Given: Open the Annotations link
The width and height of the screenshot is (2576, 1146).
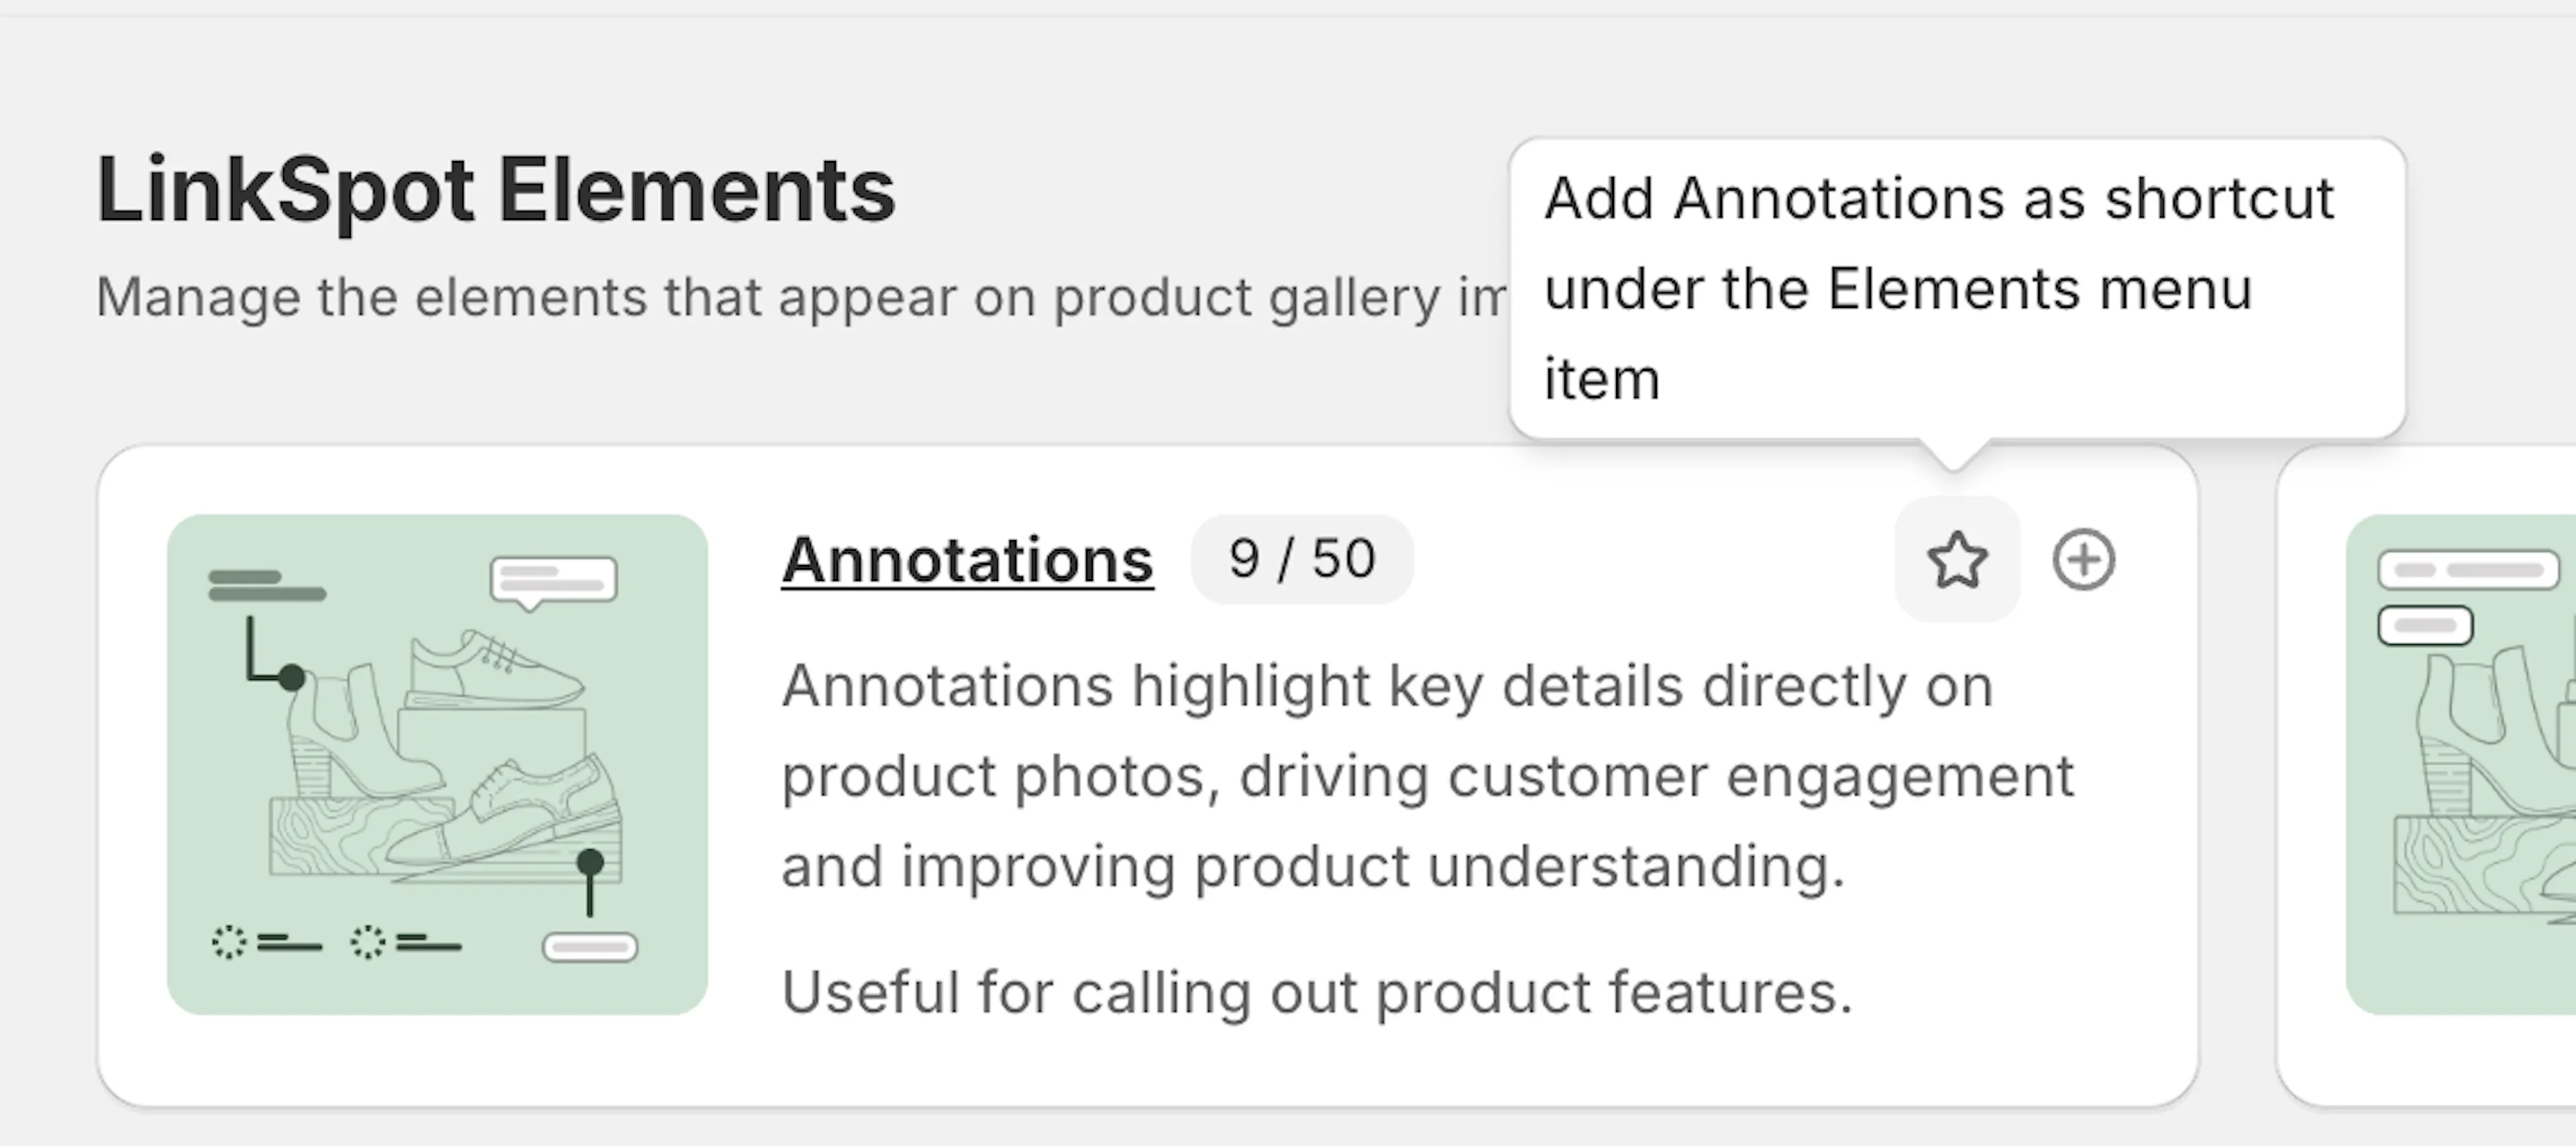Looking at the screenshot, I should point(967,559).
